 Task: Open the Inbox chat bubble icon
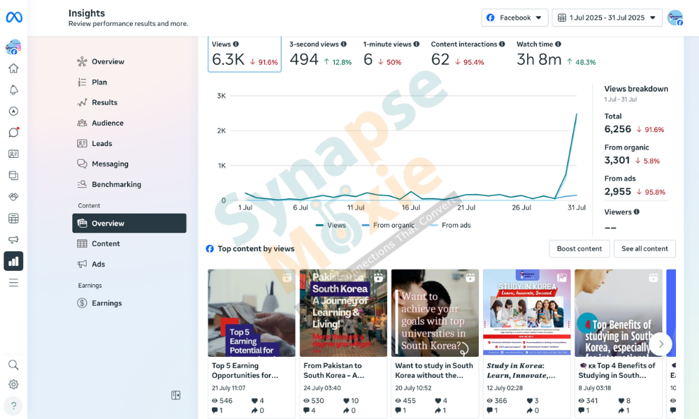(13, 133)
